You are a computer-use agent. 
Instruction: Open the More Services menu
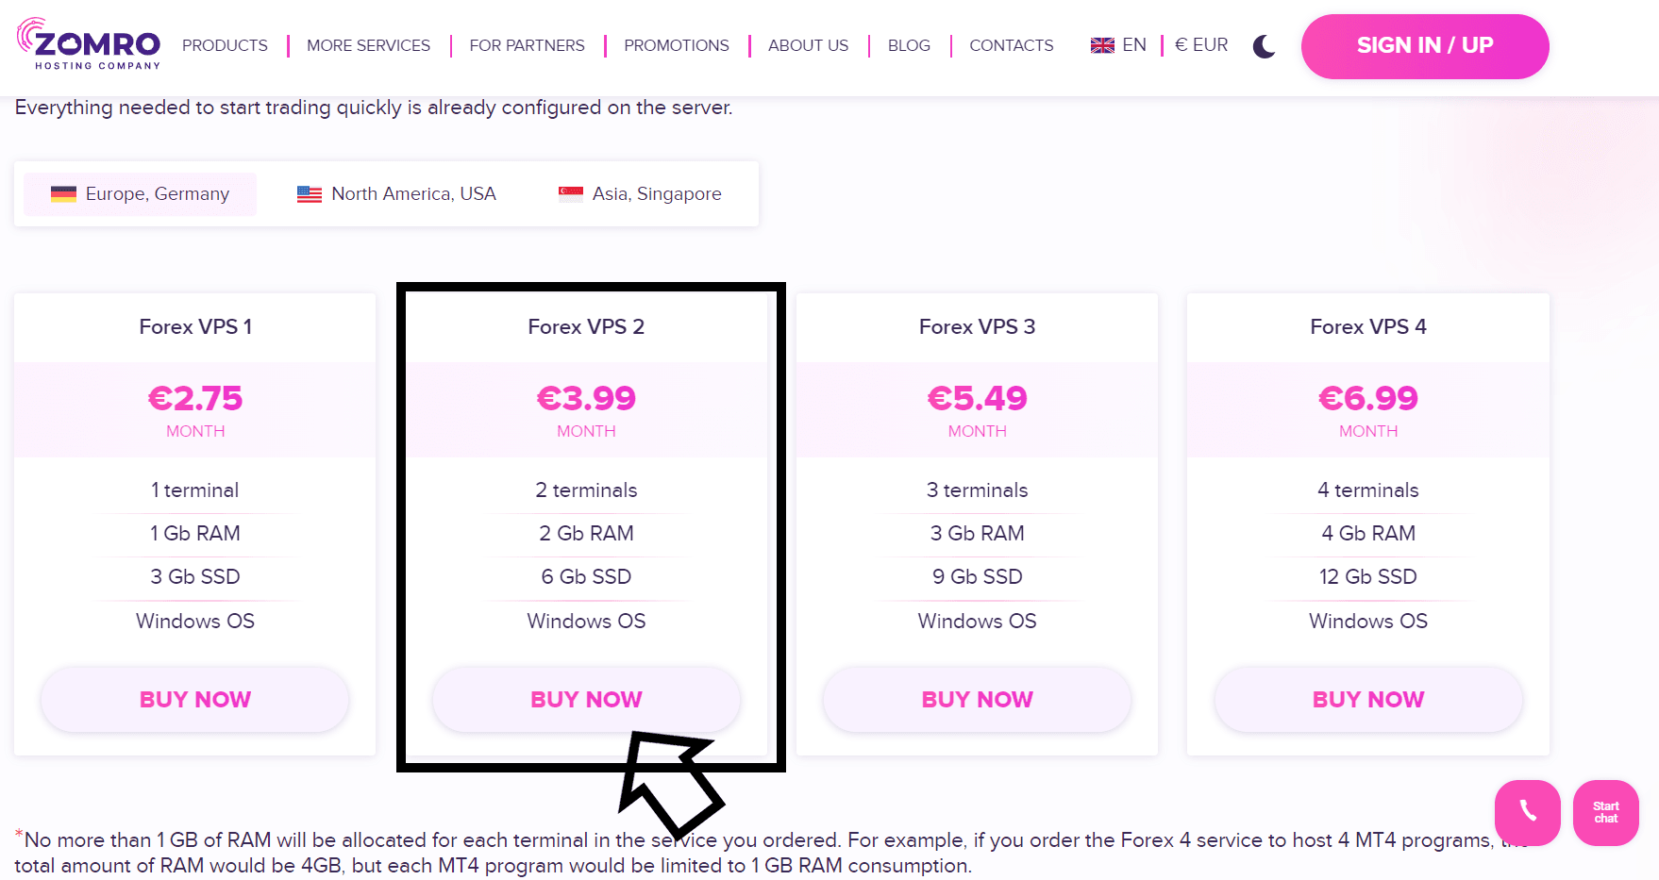pos(368,45)
